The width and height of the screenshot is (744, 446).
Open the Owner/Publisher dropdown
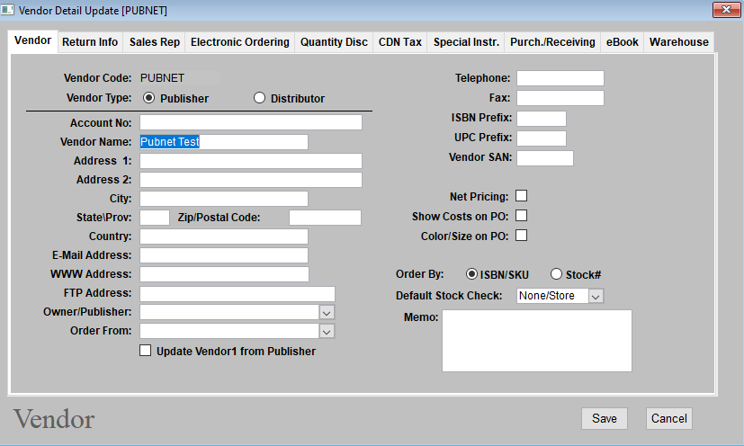pyautogui.click(x=327, y=312)
